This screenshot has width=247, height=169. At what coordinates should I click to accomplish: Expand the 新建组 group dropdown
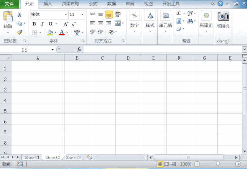[206, 31]
